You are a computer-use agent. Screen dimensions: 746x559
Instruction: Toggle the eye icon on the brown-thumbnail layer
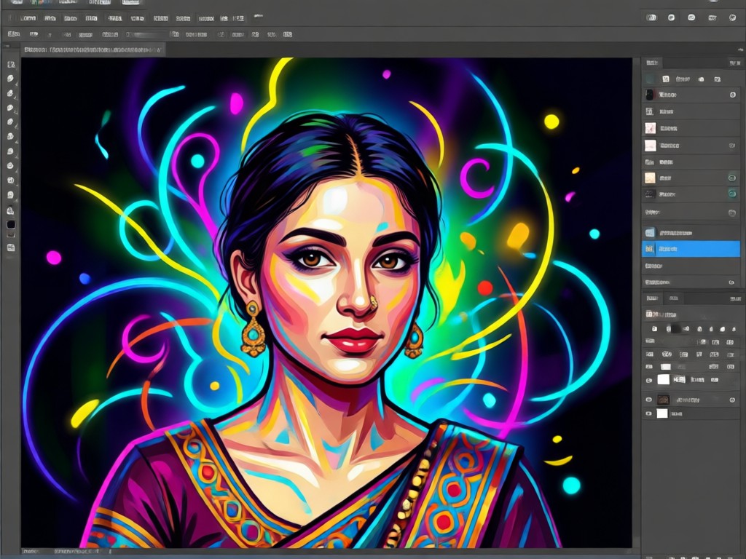pyautogui.click(x=648, y=400)
